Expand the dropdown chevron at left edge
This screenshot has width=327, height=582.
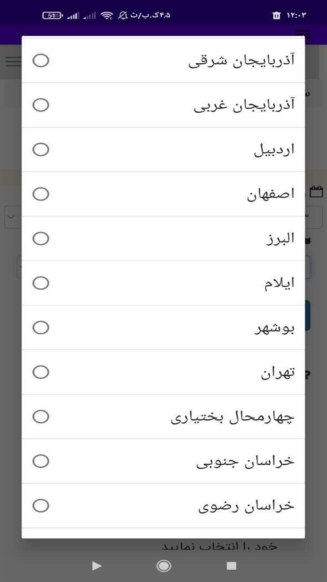11,217
